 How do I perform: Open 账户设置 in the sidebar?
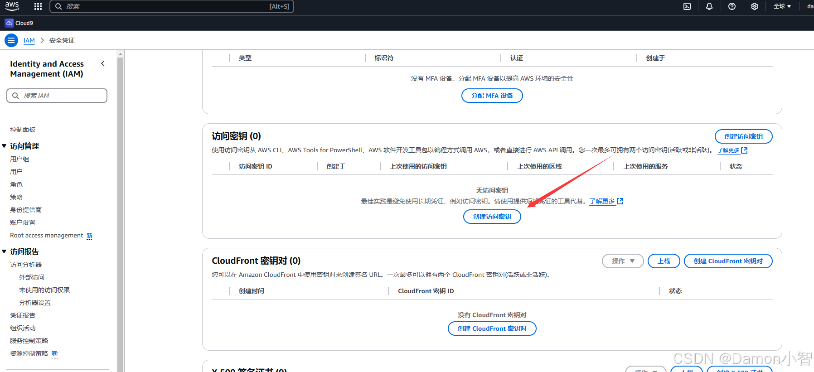tap(23, 222)
